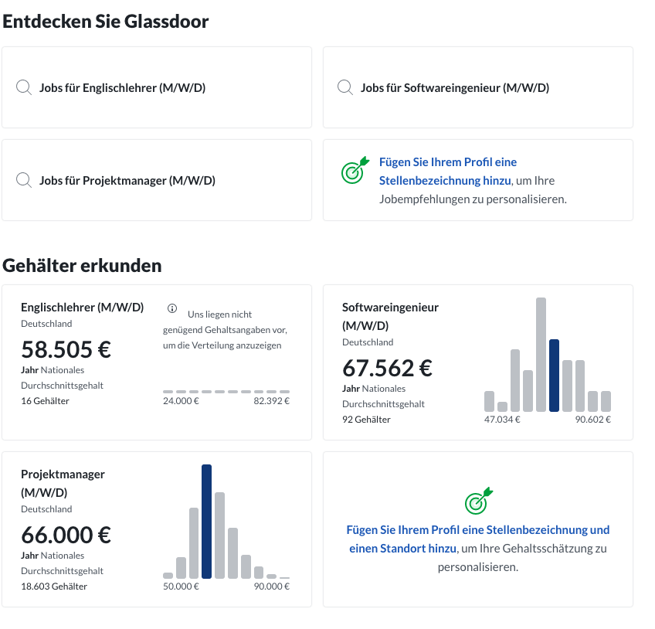This screenshot has height=629, width=655.
Task: Click the search icon beside Projektmanager jobs
Action: click(x=24, y=181)
